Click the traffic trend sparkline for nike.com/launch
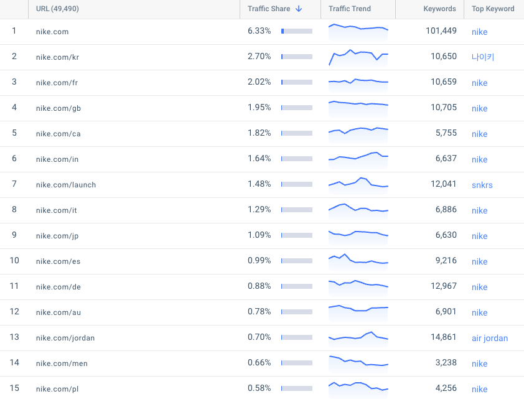Viewport: 524px width, 399px height. pyautogui.click(x=358, y=184)
